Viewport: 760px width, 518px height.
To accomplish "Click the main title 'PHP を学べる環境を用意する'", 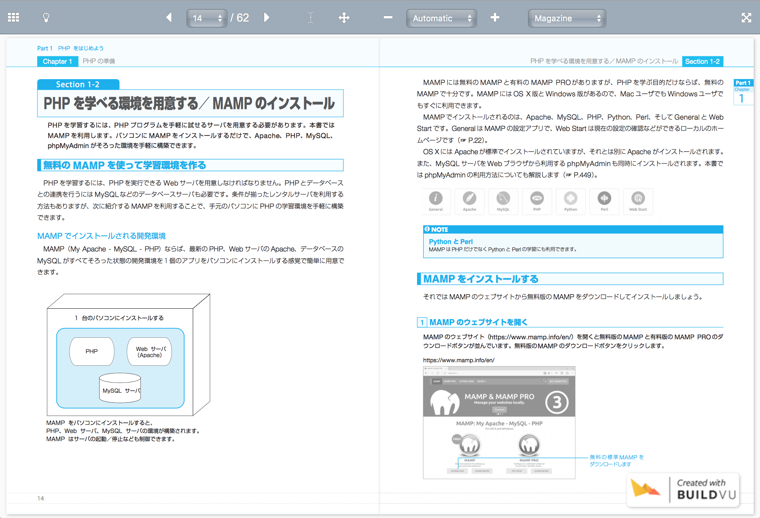I will tap(121, 103).
